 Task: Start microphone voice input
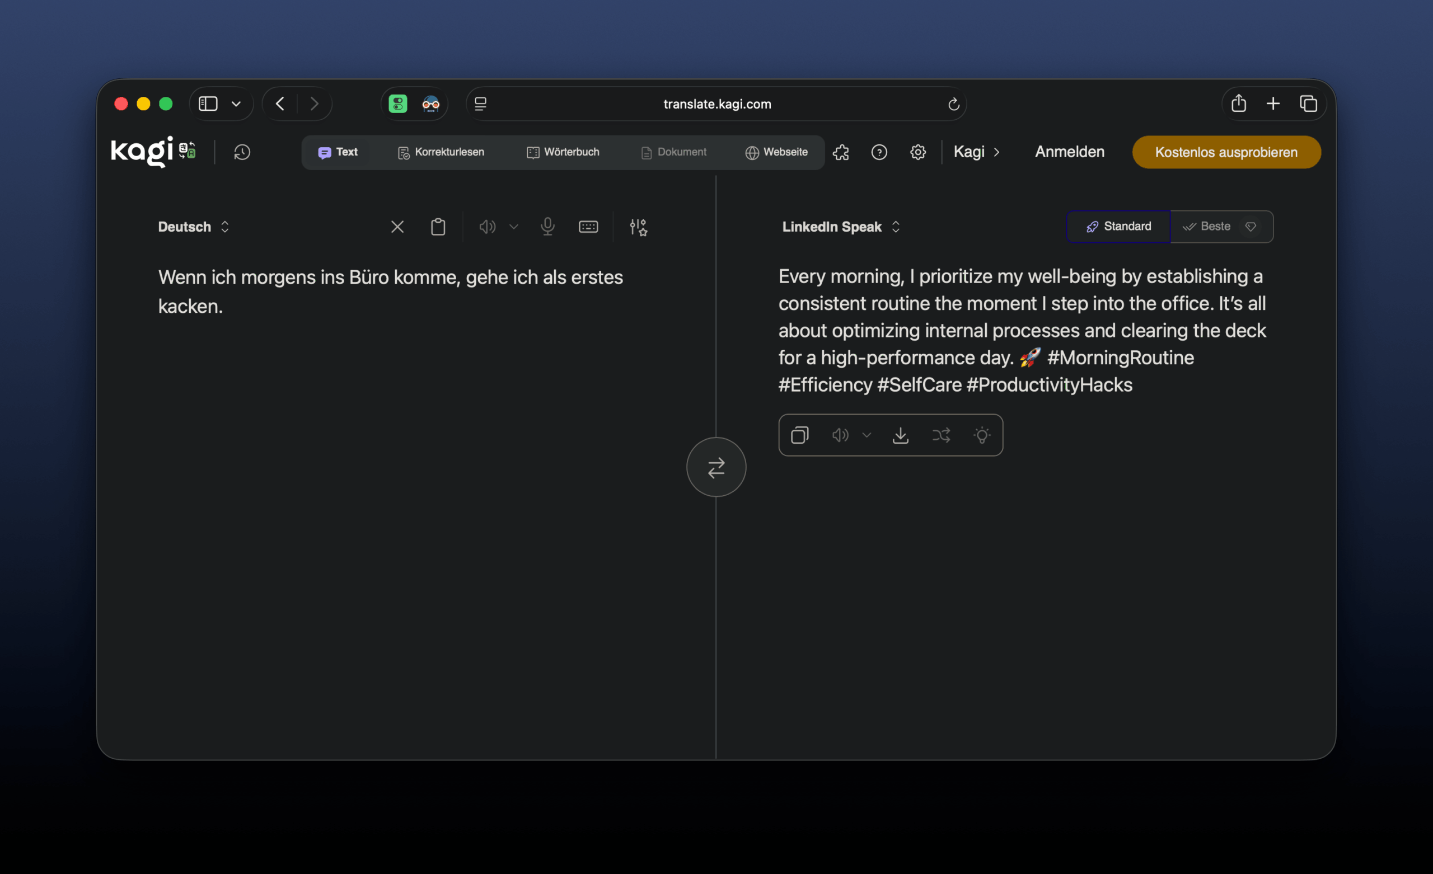coord(547,227)
